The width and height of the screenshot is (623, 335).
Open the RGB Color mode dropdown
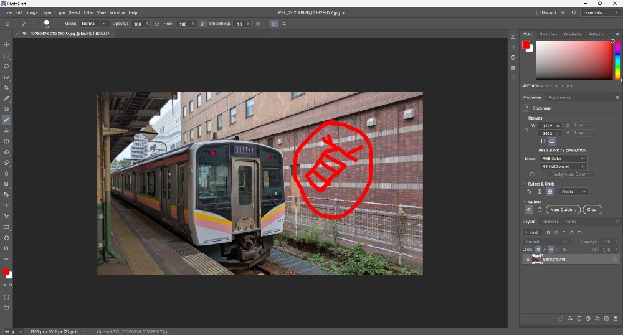(563, 158)
